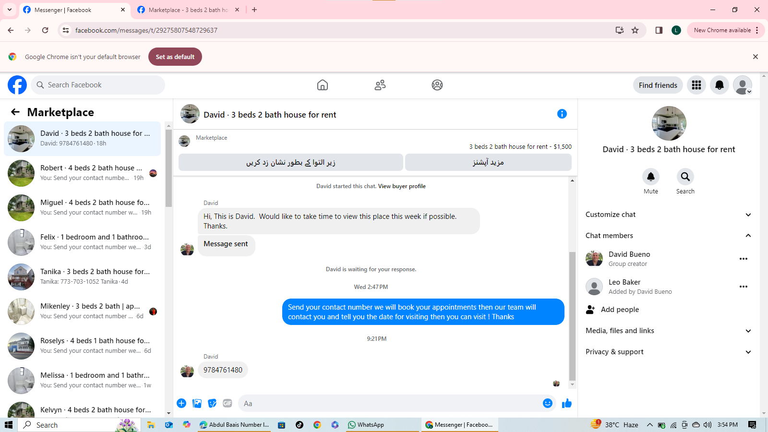Open a new browser tab
Image resolution: width=768 pixels, height=432 pixels.
tap(254, 10)
